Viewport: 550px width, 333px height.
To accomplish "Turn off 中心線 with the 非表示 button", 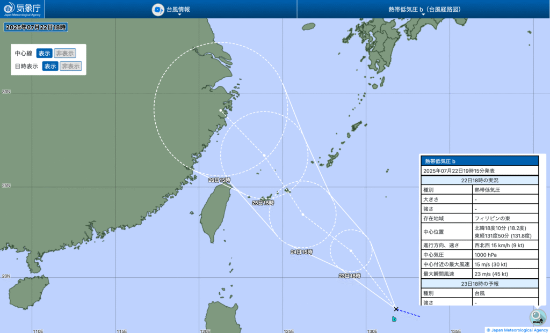I will click(65, 53).
